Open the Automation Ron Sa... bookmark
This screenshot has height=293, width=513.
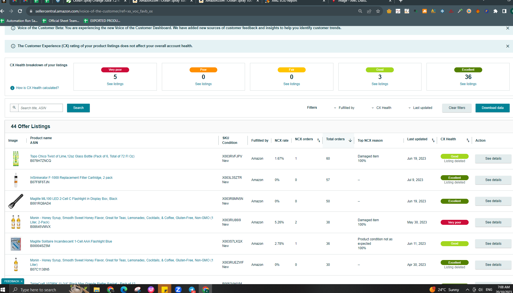click(19, 21)
